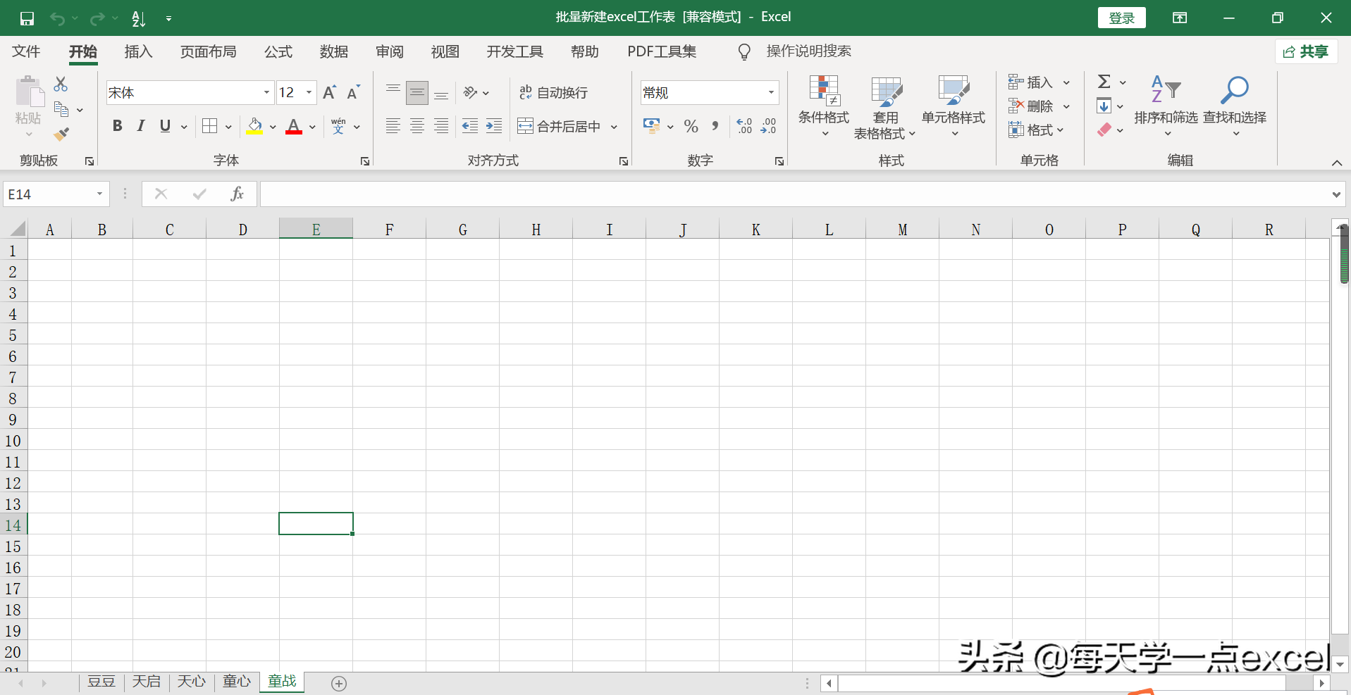Apply red font color A

(294, 126)
